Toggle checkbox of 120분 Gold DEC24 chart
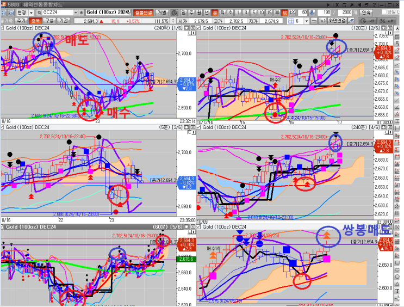Viewport: 404px width, 307px height. (x=199, y=28)
